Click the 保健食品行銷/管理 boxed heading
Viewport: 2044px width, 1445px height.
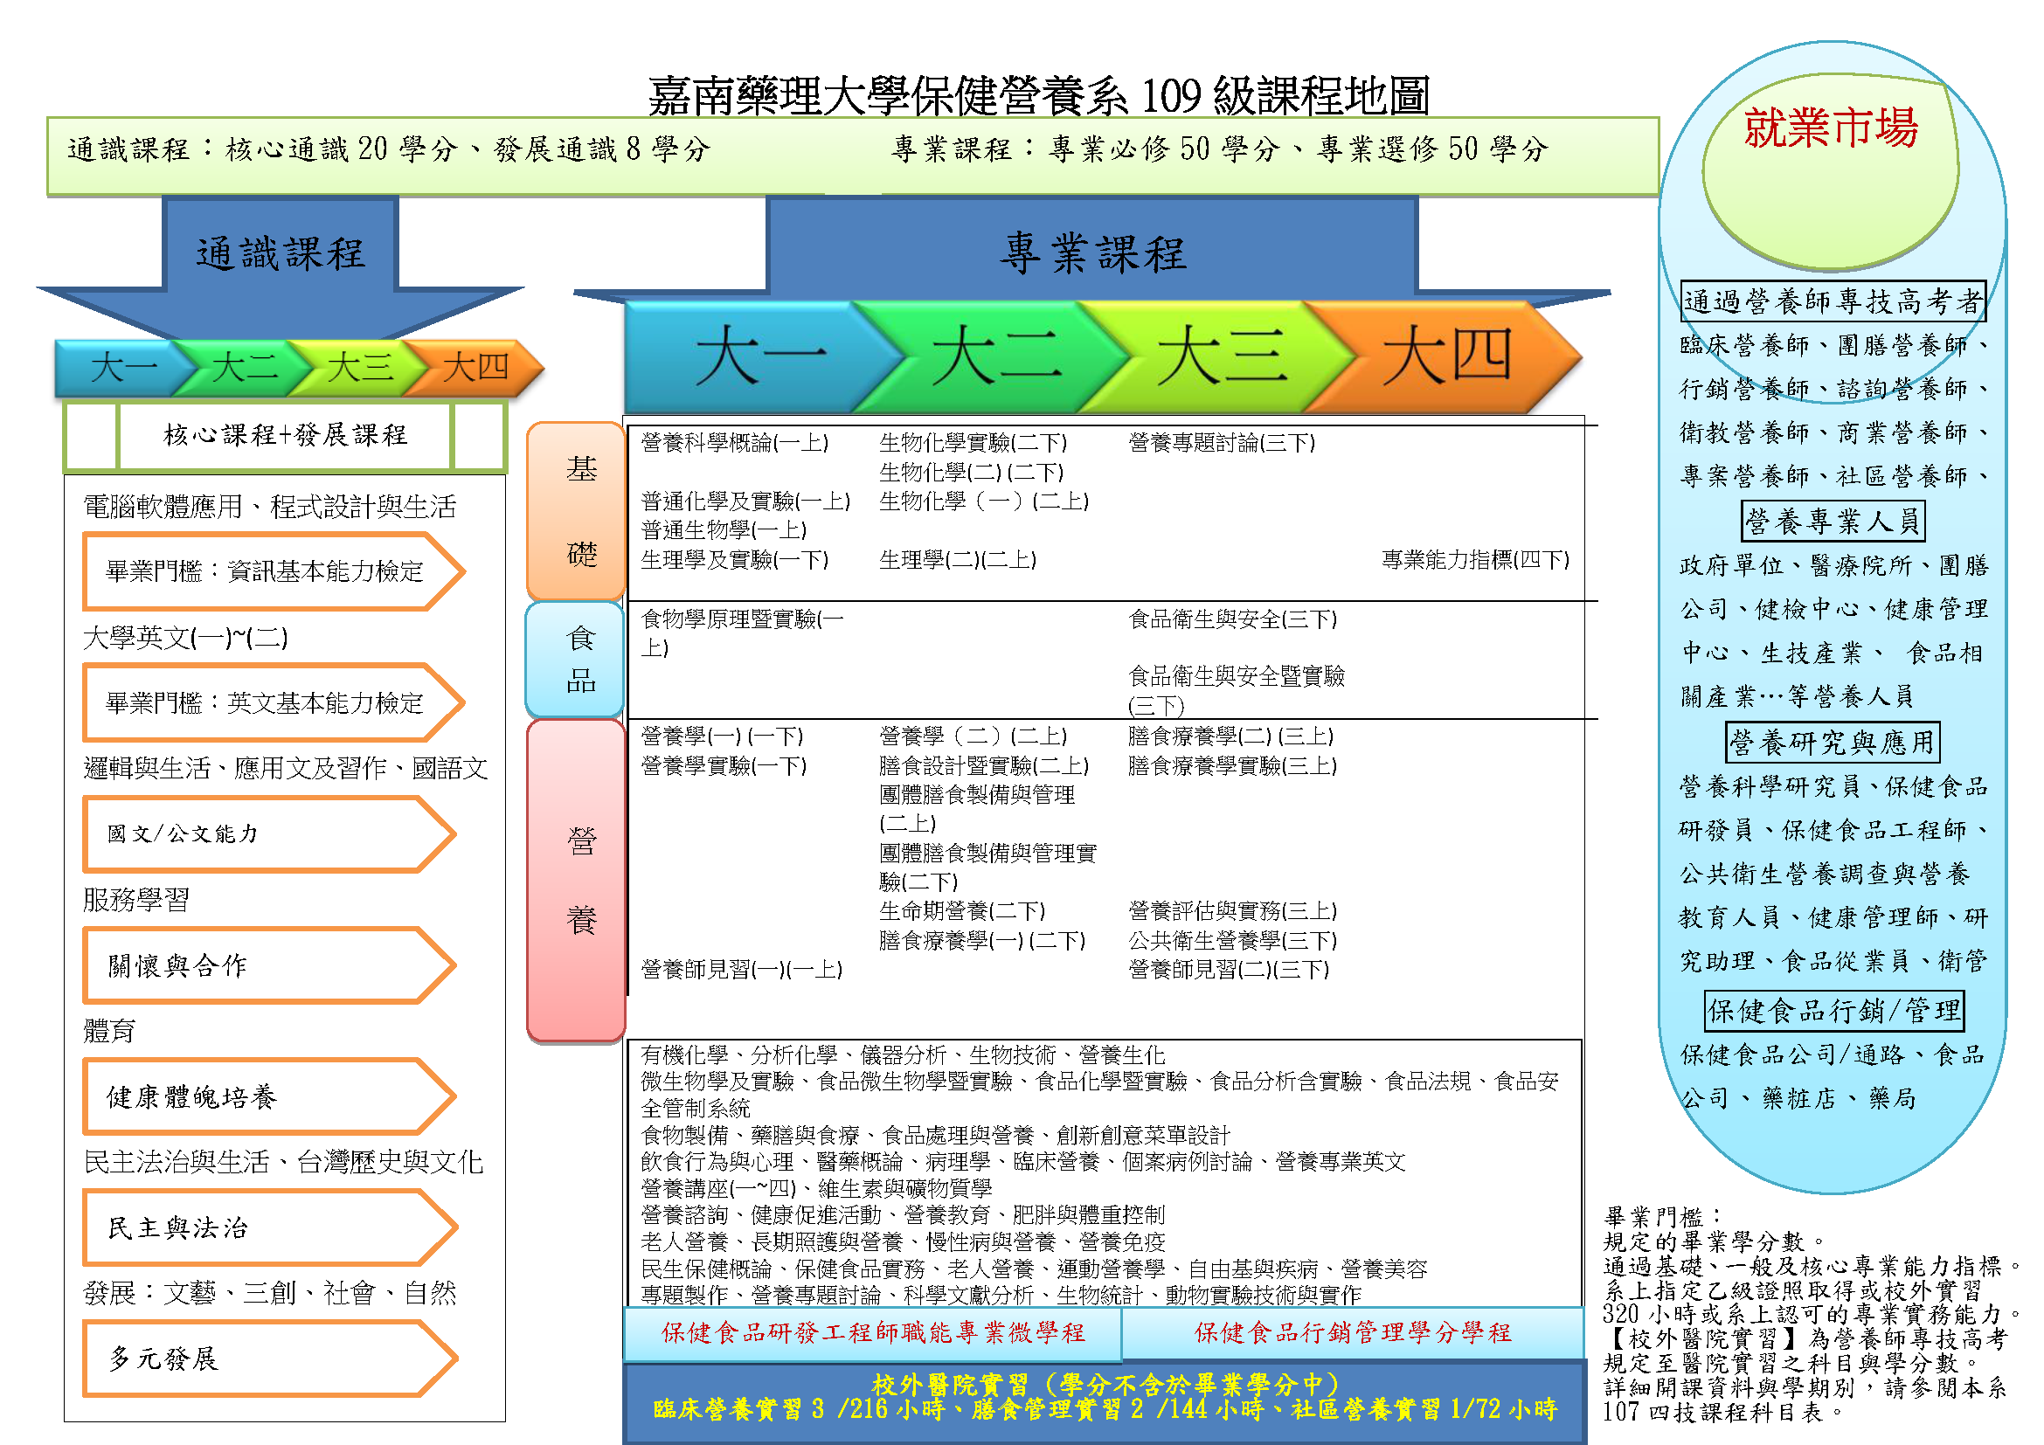pyautogui.click(x=1834, y=1011)
